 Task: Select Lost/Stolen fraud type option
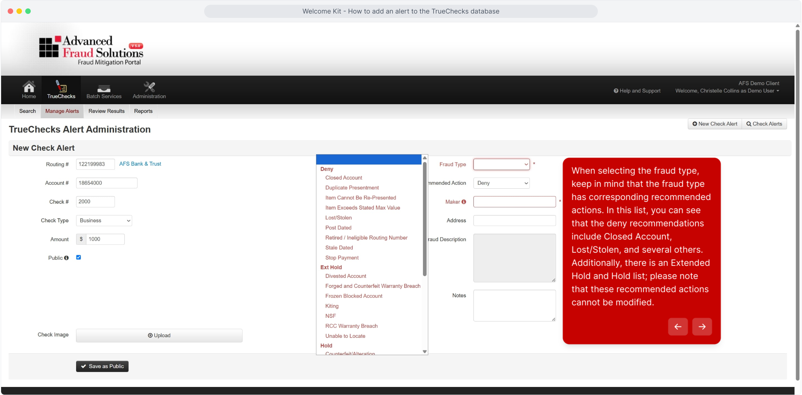click(338, 218)
